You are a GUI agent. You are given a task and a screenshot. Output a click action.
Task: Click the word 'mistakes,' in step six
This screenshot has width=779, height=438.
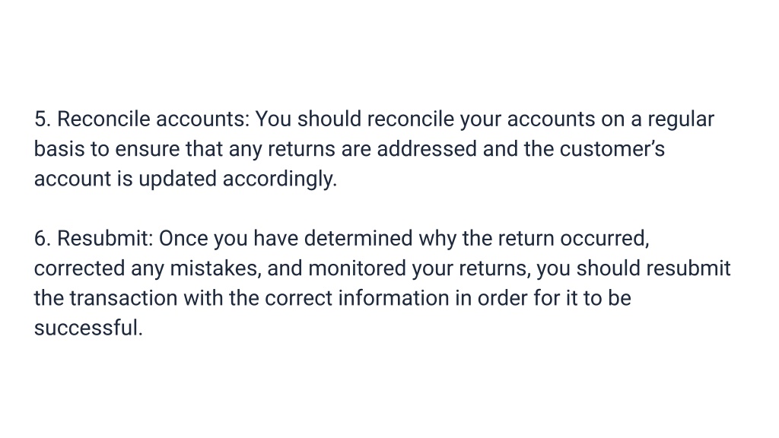click(x=215, y=268)
